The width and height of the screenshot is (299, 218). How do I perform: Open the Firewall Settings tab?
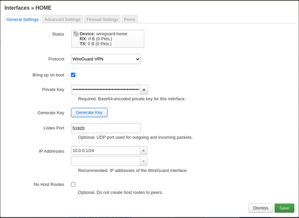(x=102, y=19)
